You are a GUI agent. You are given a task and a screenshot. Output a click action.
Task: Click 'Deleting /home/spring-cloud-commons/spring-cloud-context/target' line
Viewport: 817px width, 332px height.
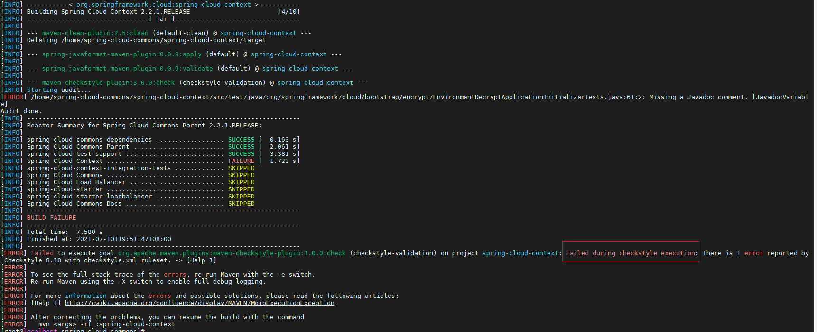[146, 40]
